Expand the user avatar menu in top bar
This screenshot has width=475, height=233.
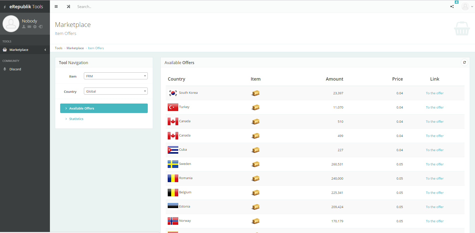point(467,7)
